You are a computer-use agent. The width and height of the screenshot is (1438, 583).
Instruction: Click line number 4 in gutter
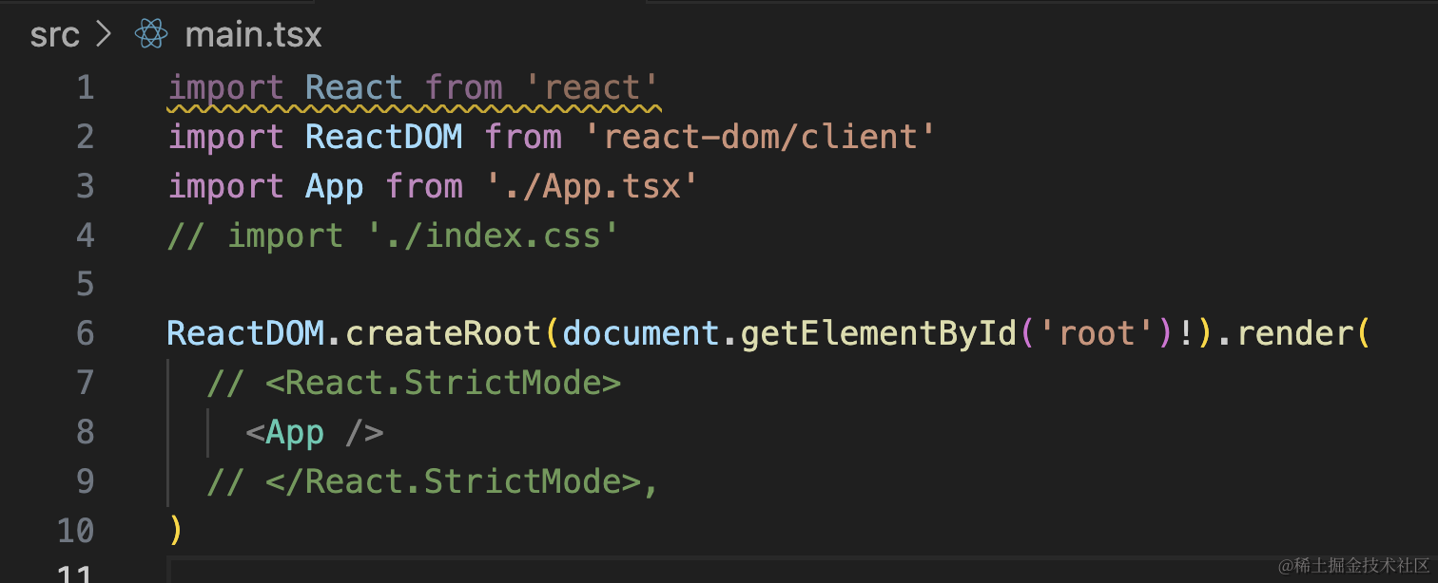[x=86, y=235]
